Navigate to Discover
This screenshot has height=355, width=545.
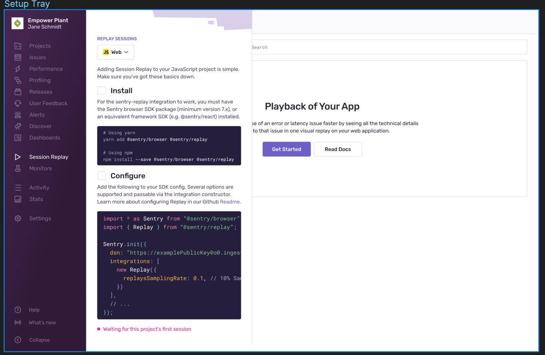click(40, 126)
